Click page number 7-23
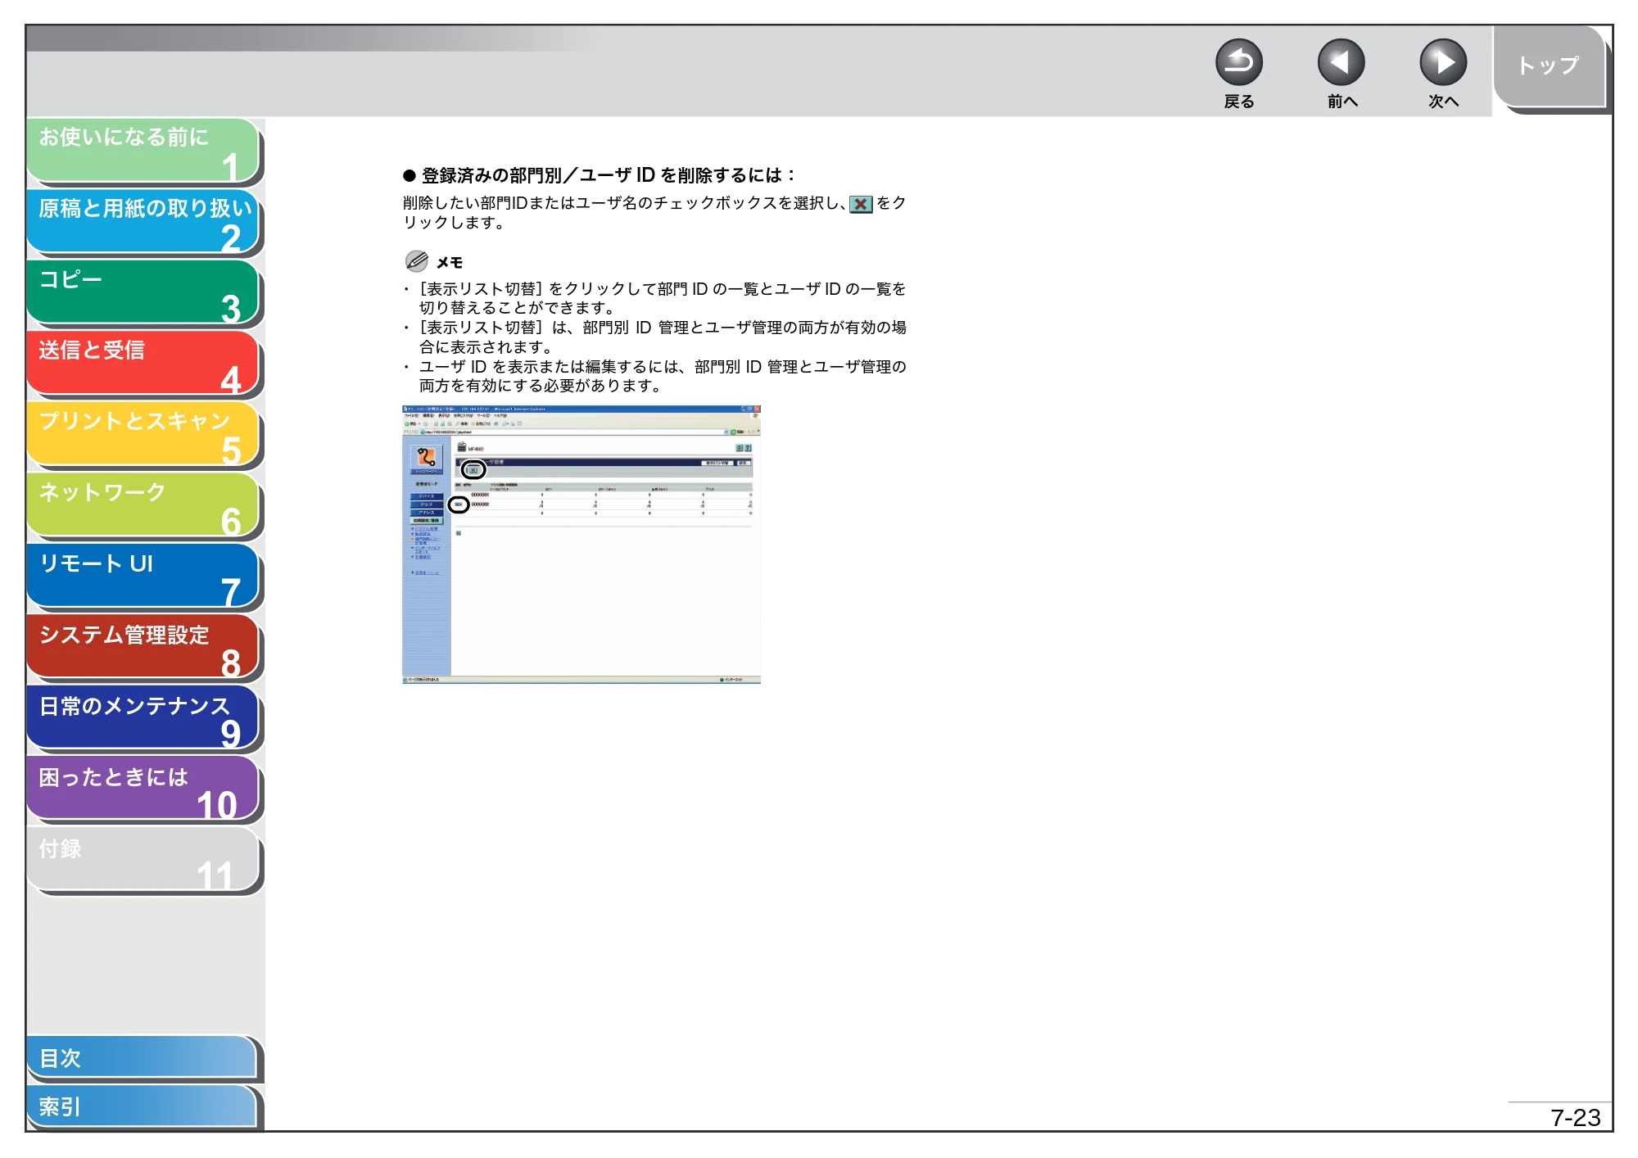The image size is (1638, 1158). tap(1575, 1117)
